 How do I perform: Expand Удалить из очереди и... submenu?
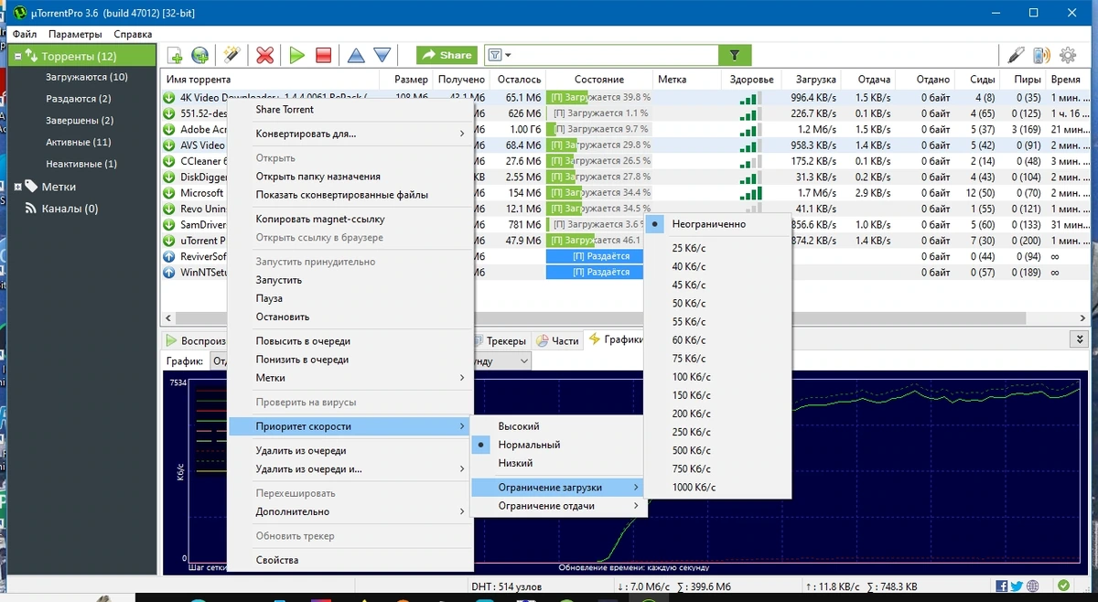click(x=350, y=469)
